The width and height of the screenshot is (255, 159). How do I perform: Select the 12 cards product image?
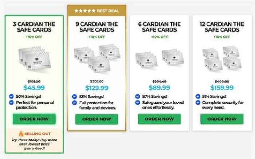point(222,59)
